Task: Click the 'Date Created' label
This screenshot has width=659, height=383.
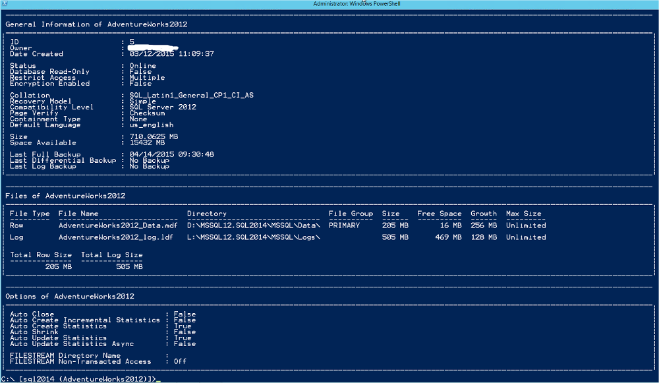Action: pos(36,54)
